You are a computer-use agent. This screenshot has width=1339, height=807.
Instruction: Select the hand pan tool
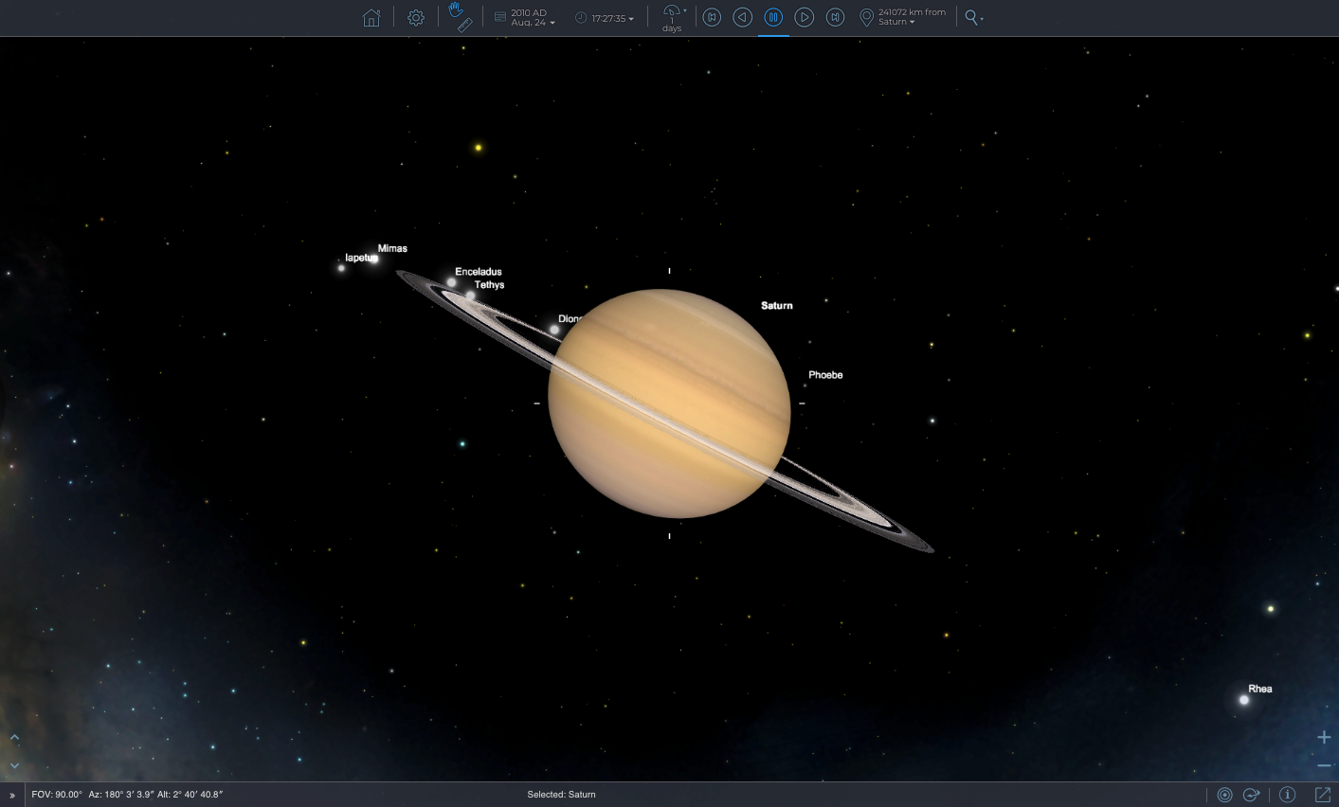[456, 9]
